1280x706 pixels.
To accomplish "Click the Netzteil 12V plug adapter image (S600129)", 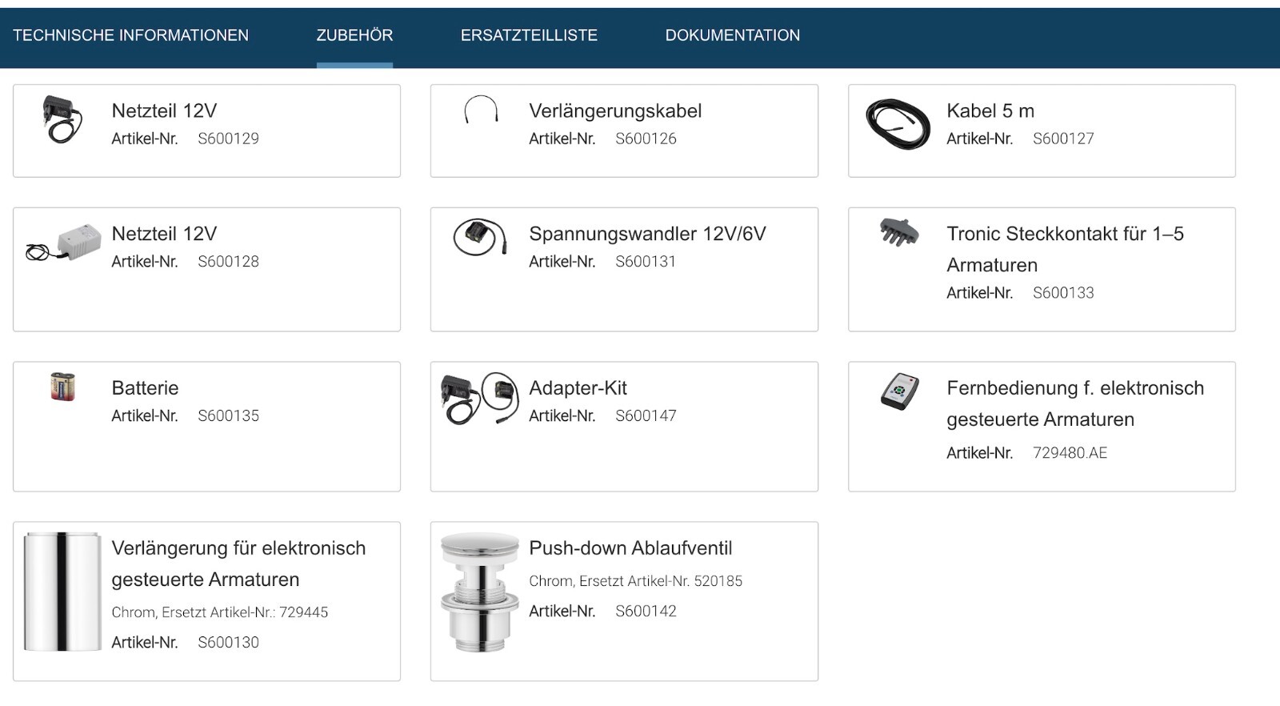I will (x=62, y=119).
